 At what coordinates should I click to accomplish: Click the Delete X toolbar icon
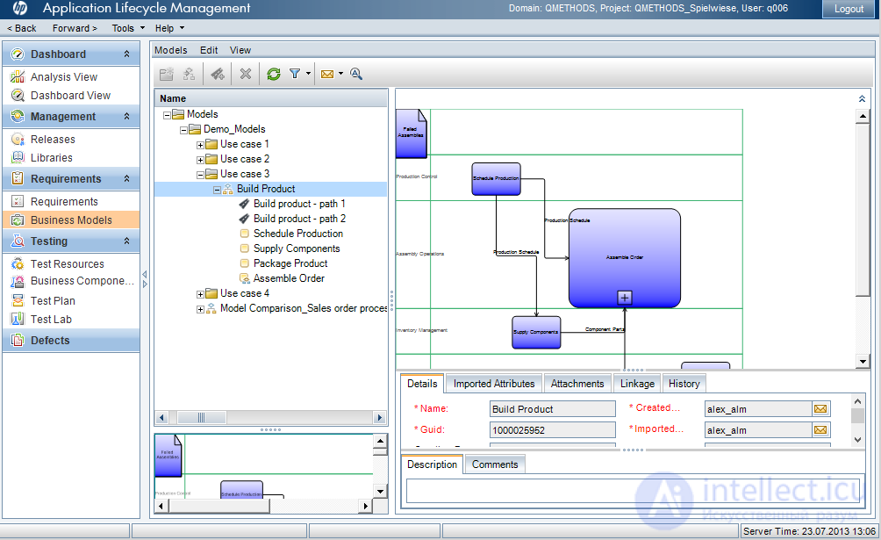[246, 74]
